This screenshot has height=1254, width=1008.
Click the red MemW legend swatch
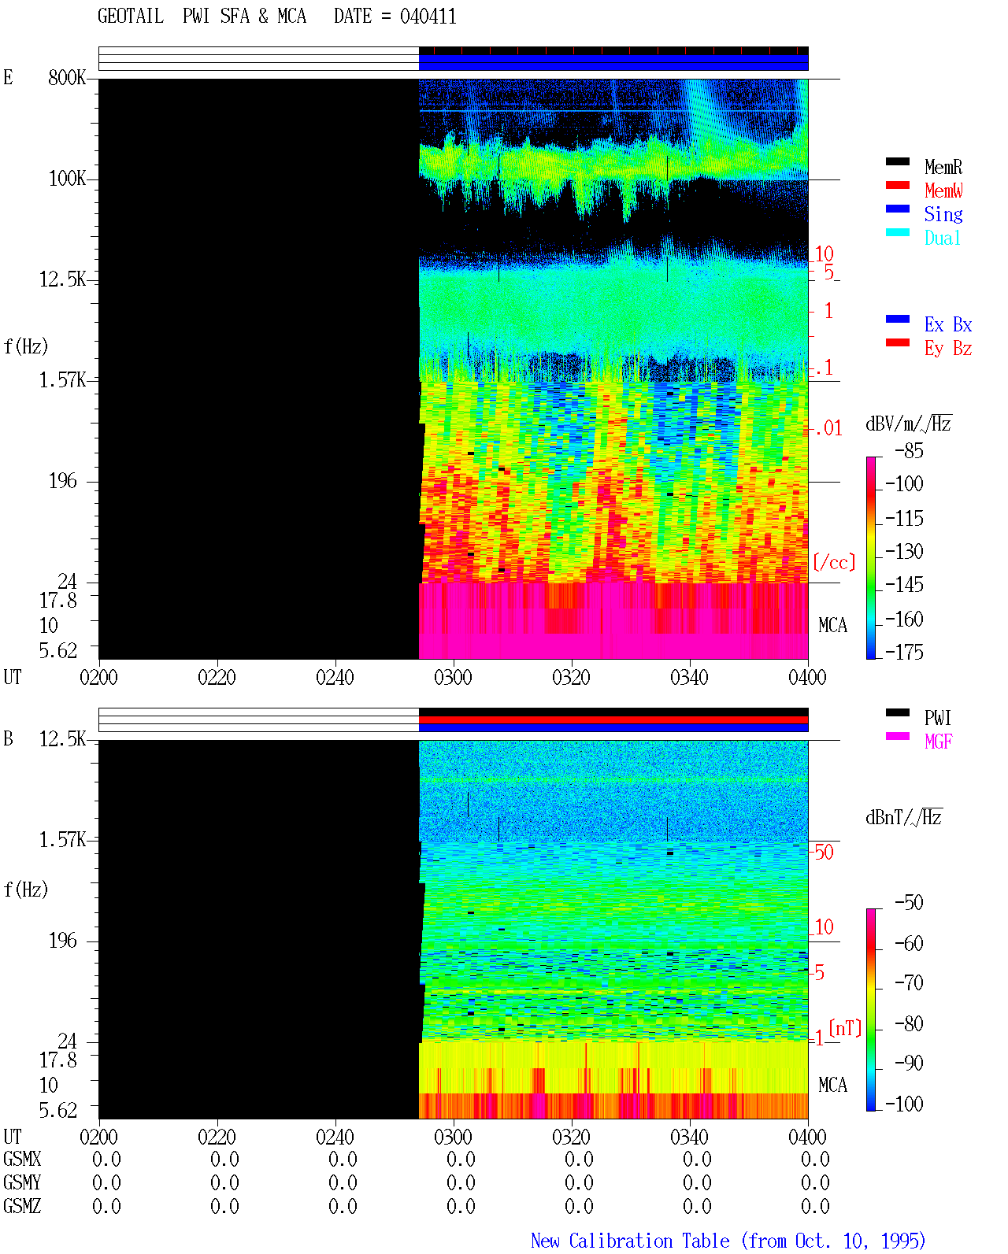point(898,185)
